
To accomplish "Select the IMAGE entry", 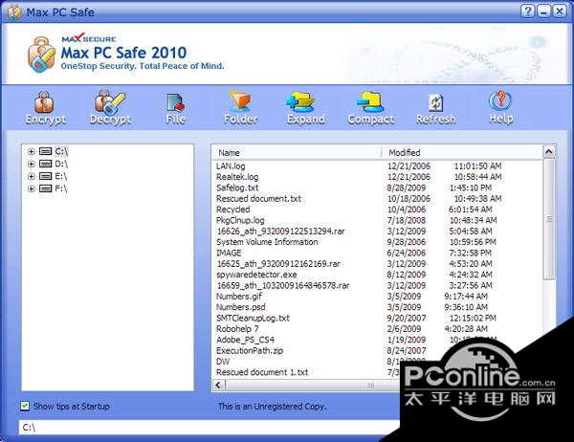I will click(x=229, y=253).
